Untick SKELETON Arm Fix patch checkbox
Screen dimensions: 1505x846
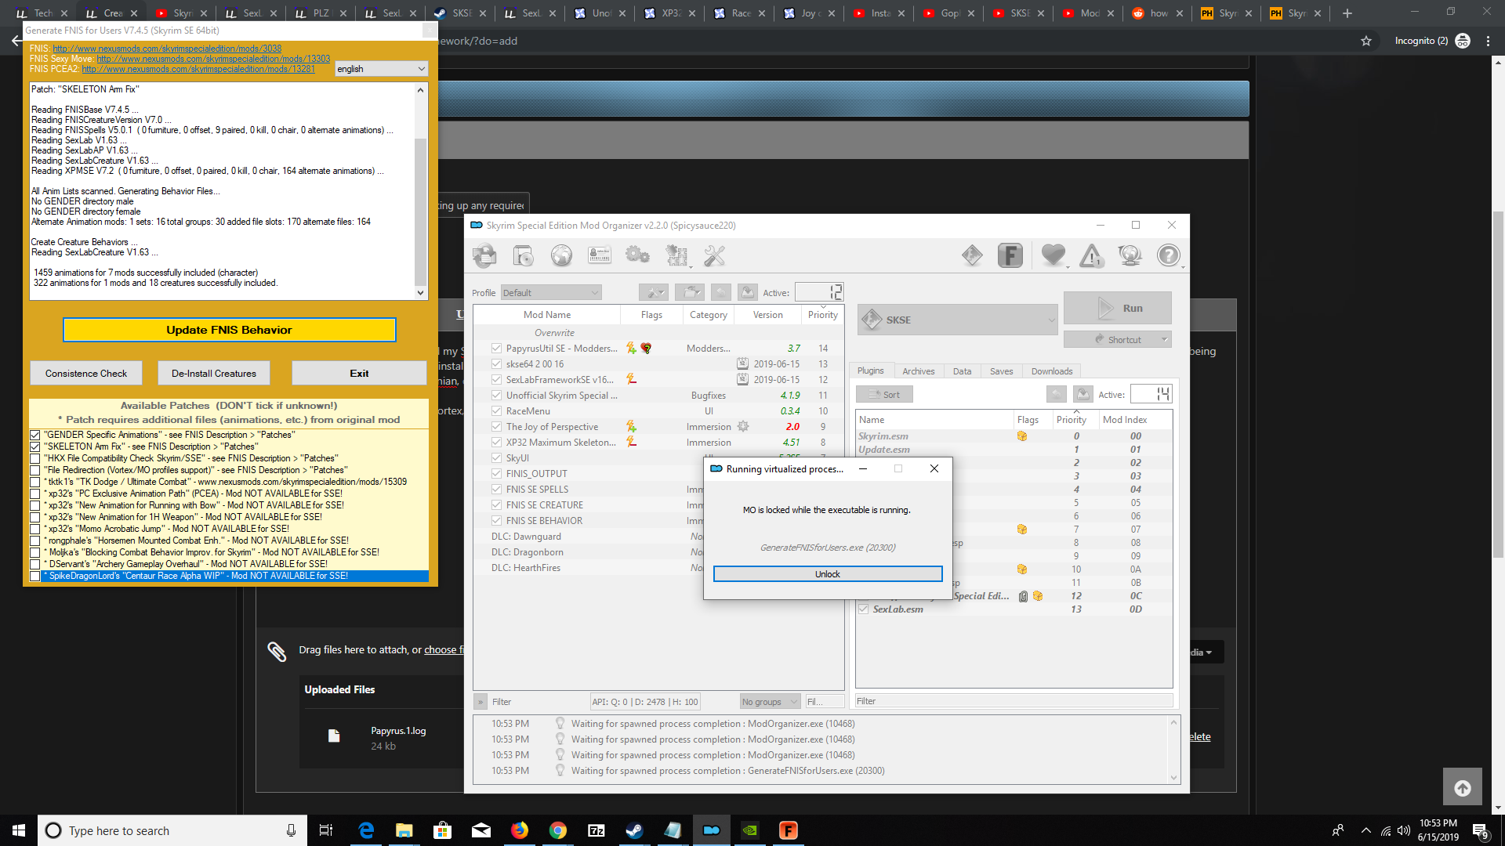tap(35, 446)
